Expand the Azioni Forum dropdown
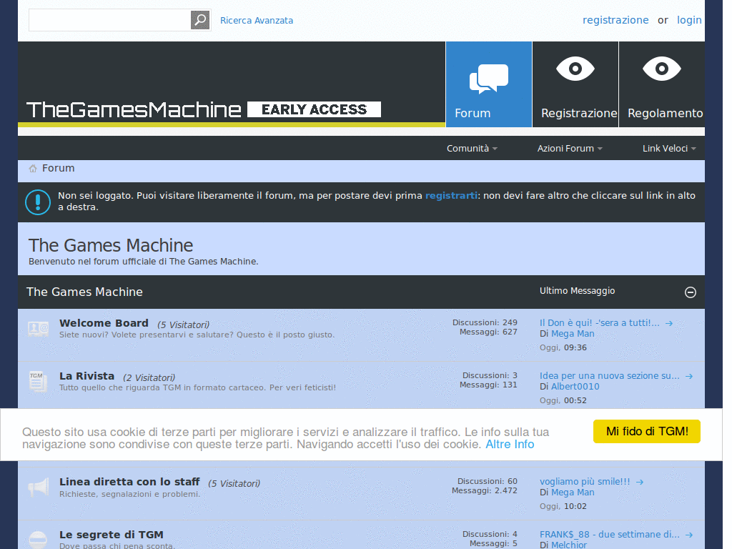732x549 pixels. coord(570,149)
